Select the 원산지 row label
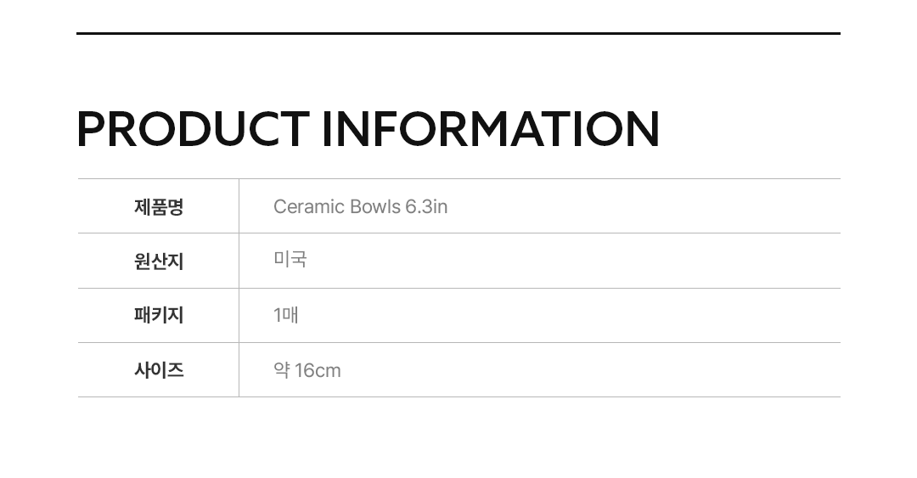Image resolution: width=917 pixels, height=478 pixels. click(x=159, y=261)
